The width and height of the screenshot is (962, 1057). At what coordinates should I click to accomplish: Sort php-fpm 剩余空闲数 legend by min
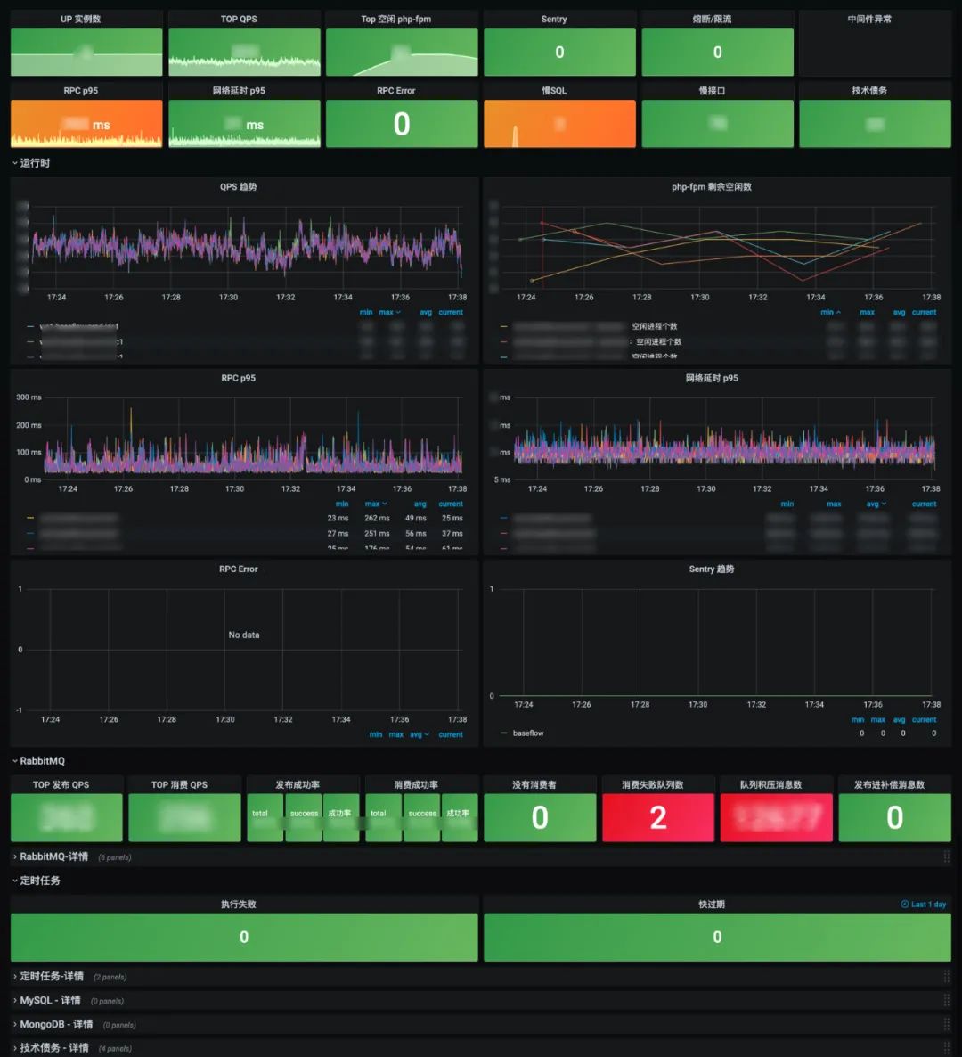pos(831,312)
